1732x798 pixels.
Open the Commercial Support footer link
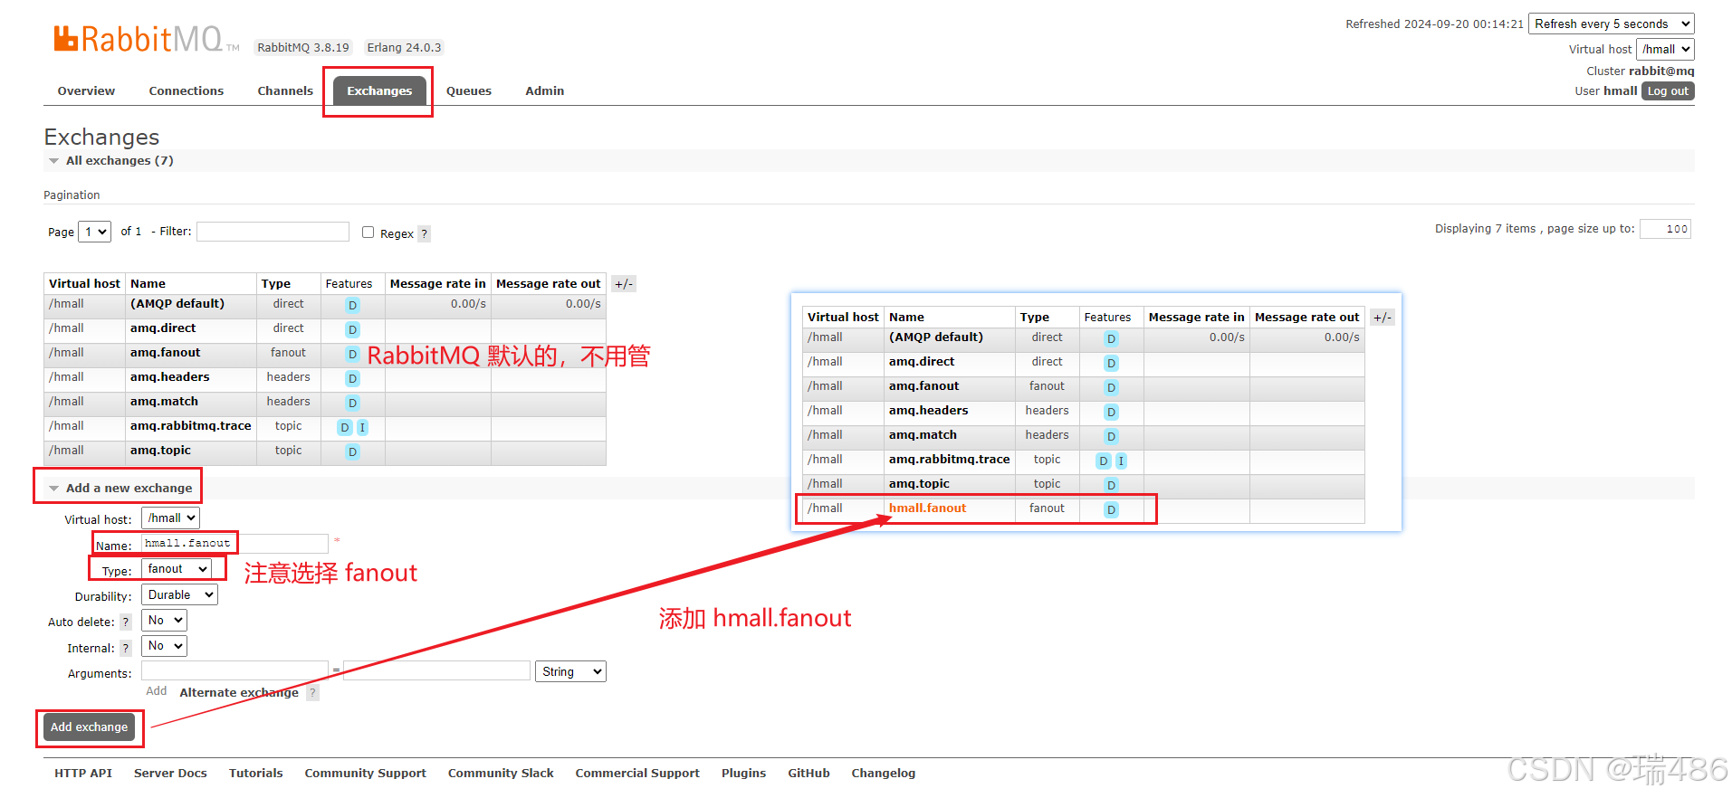pos(637,774)
